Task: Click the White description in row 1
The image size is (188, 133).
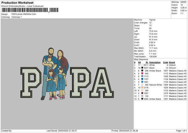Action: pyautogui.click(x=152, y=65)
